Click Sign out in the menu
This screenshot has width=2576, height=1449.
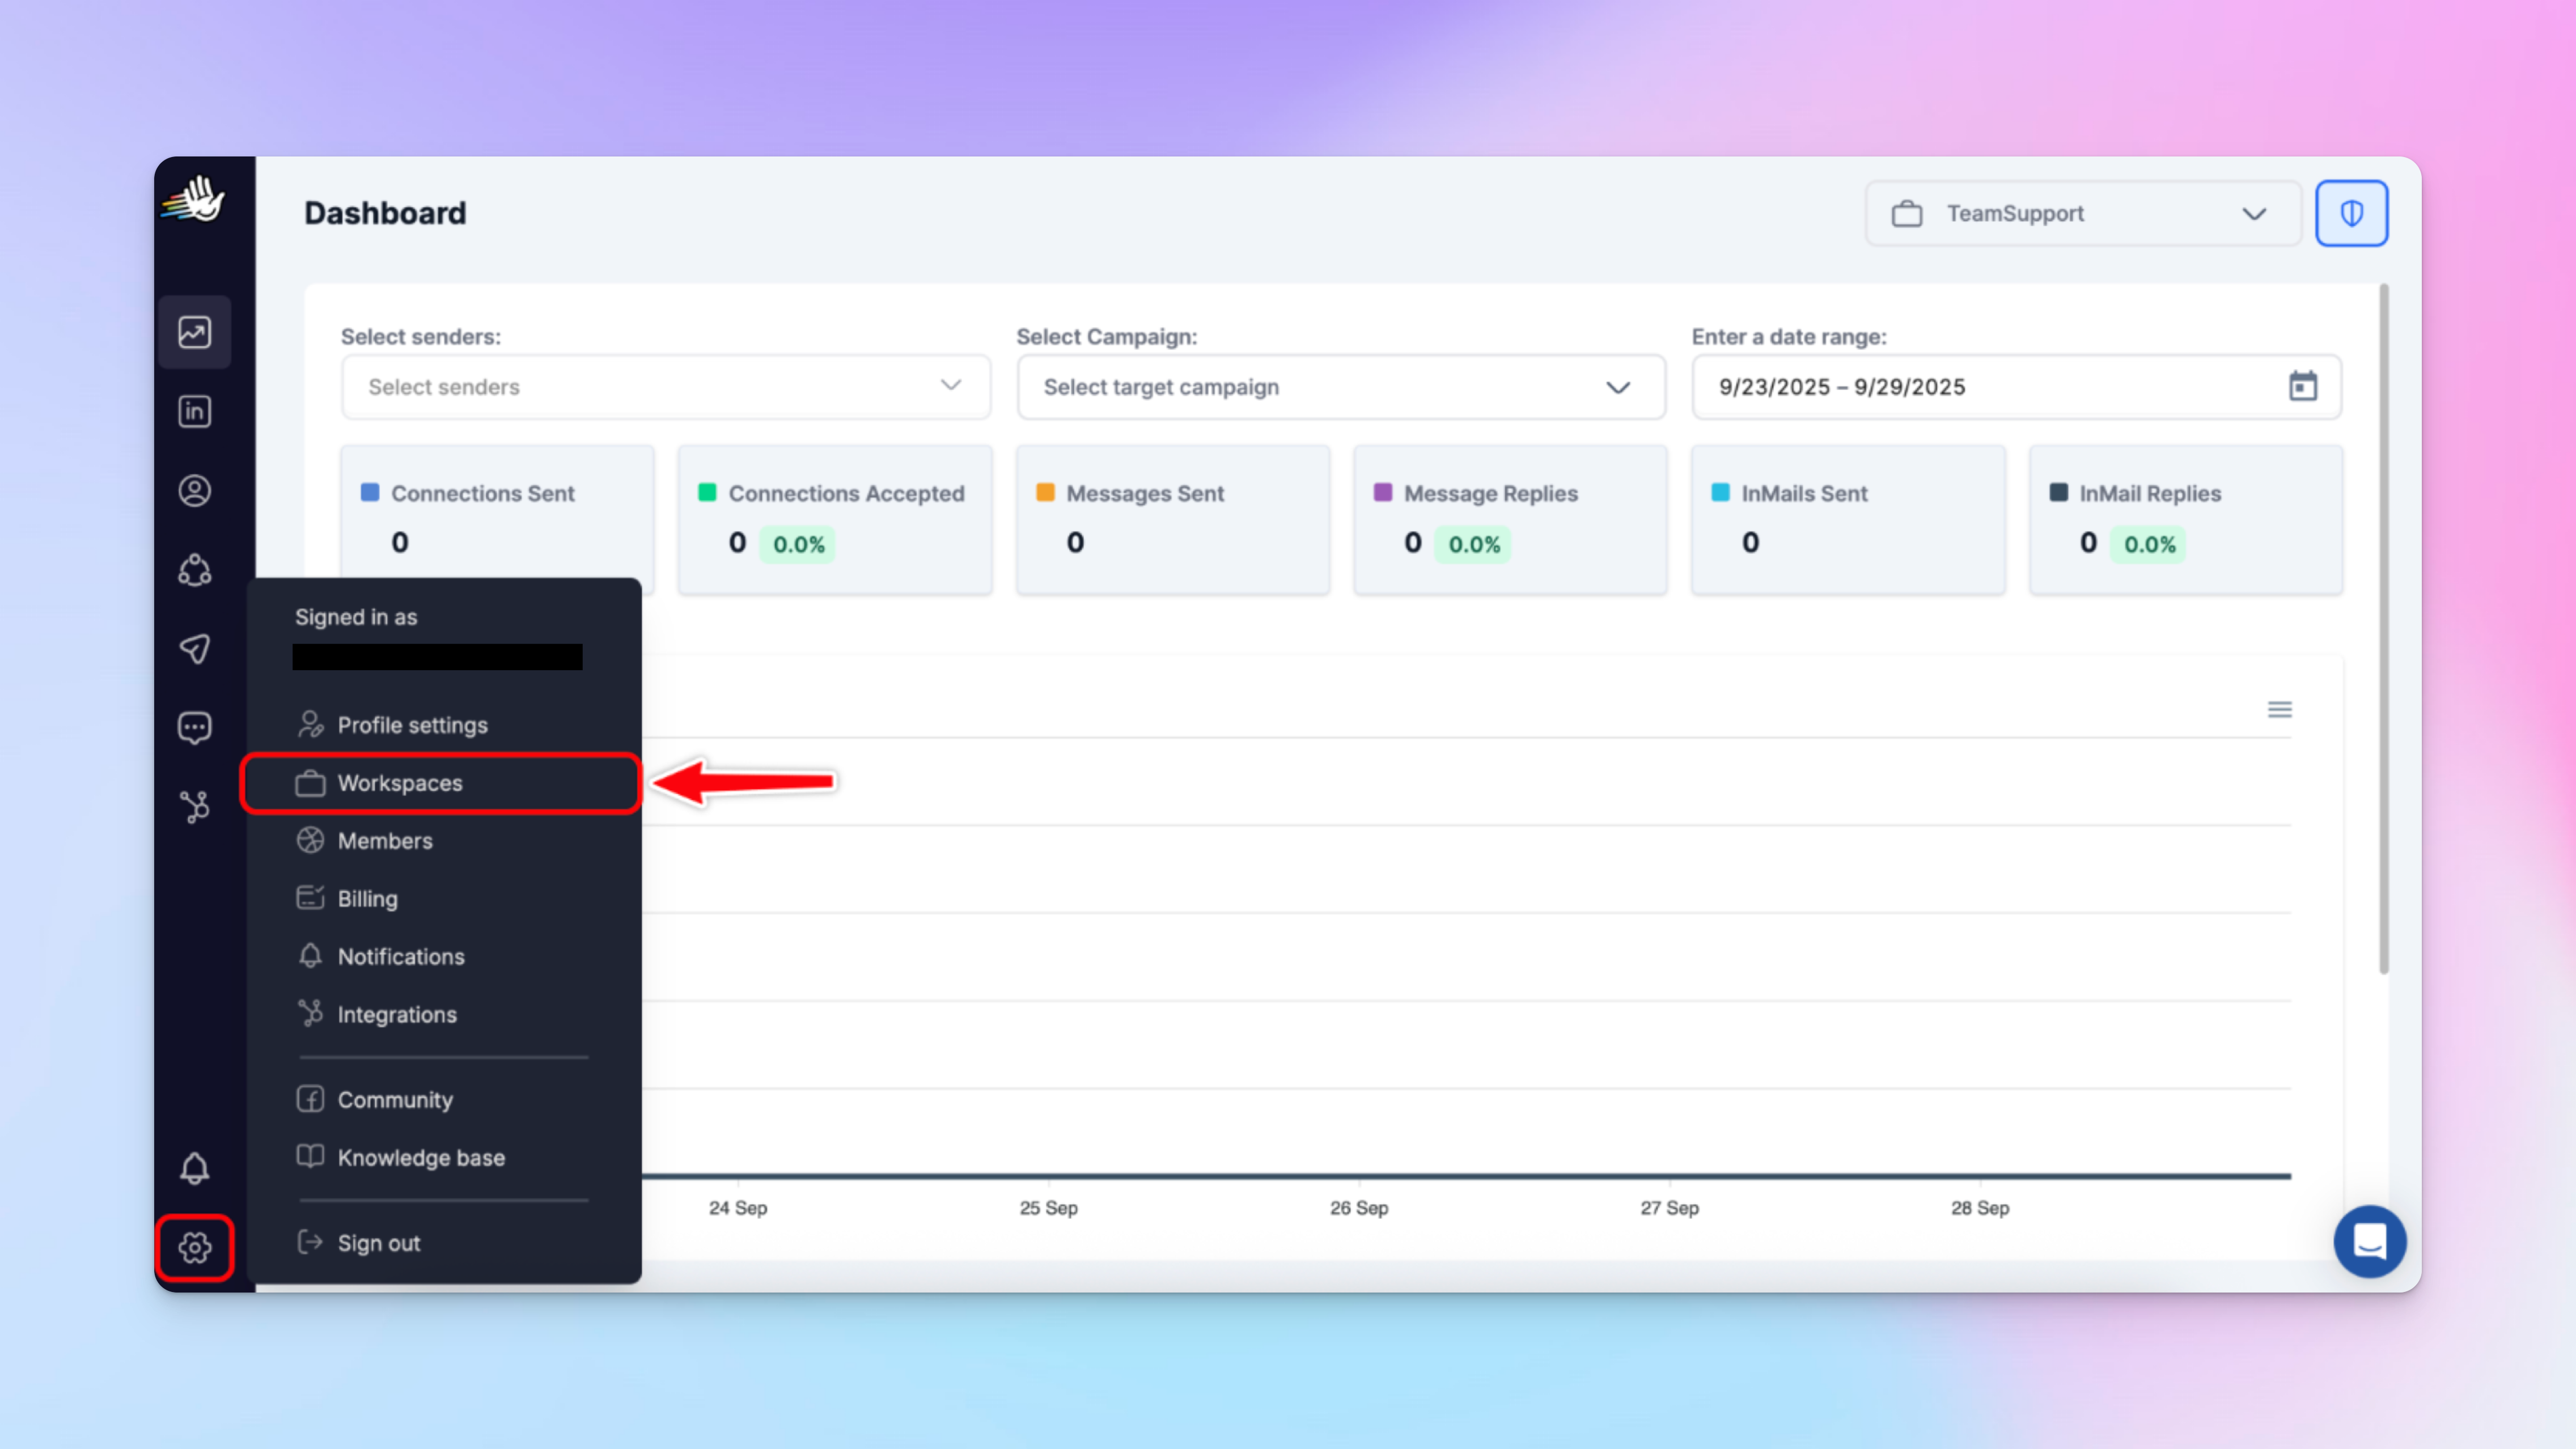[x=378, y=1243]
